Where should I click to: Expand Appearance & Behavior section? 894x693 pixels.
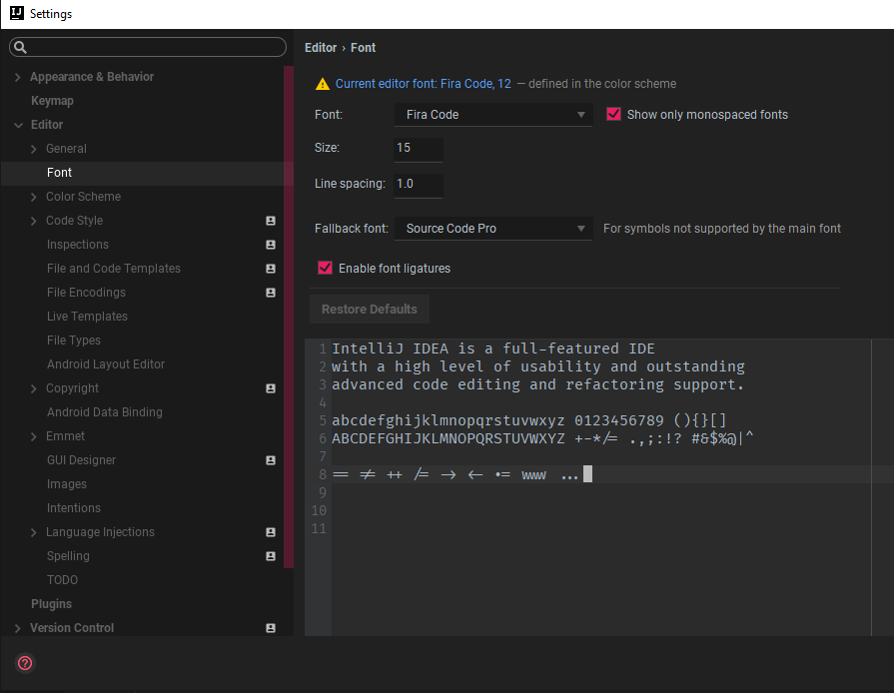pyautogui.click(x=18, y=77)
